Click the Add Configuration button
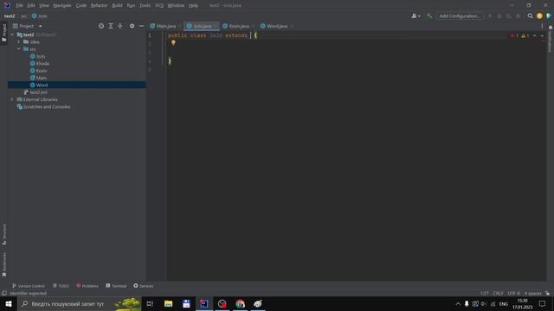Screen dimensions: 554x311 (x=460, y=16)
